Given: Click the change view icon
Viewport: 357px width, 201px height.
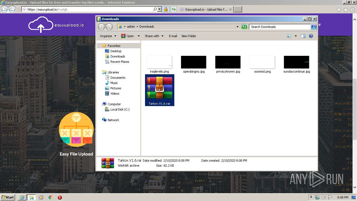Looking at the screenshot, I should coord(289,36).
